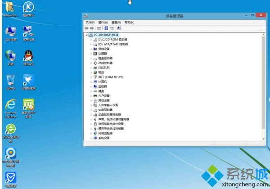Expand the 磁盘驱动器 node arrow
The image size is (270, 189).
[x=91, y=58]
